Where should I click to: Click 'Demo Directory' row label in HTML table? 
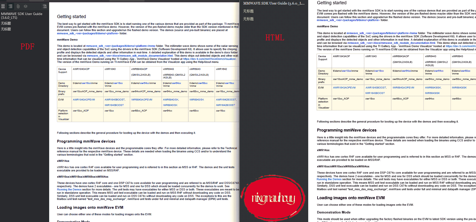coord(323,72)
